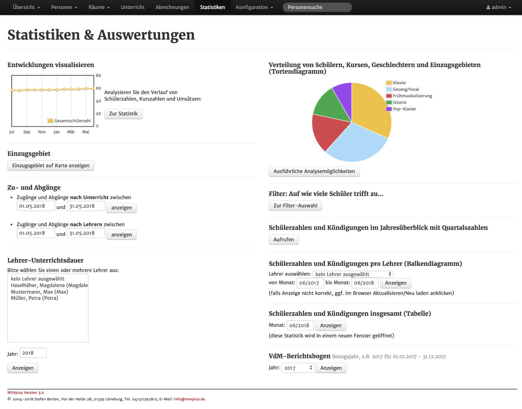Expand the Konfiguration menu
Image resolution: width=522 pixels, height=409 pixels.
(x=254, y=7)
